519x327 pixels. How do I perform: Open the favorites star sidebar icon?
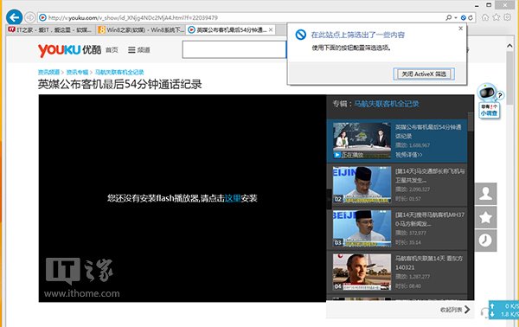coord(485,217)
